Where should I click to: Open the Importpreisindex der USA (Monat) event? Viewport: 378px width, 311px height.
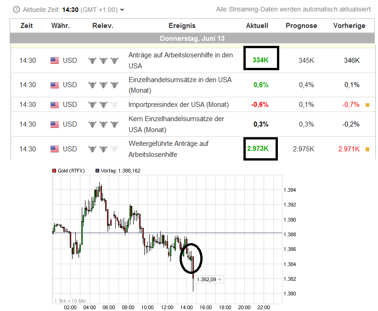coord(179,105)
